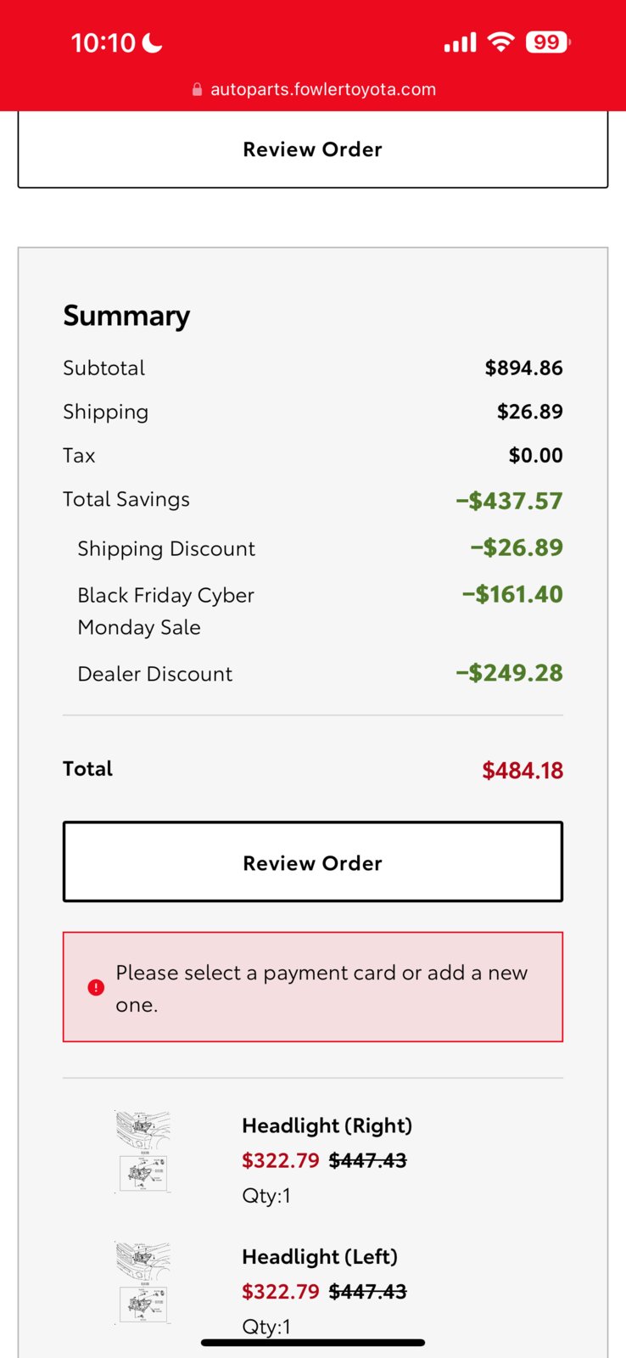Tap the 10:10 clock in status bar

pyautogui.click(x=103, y=42)
